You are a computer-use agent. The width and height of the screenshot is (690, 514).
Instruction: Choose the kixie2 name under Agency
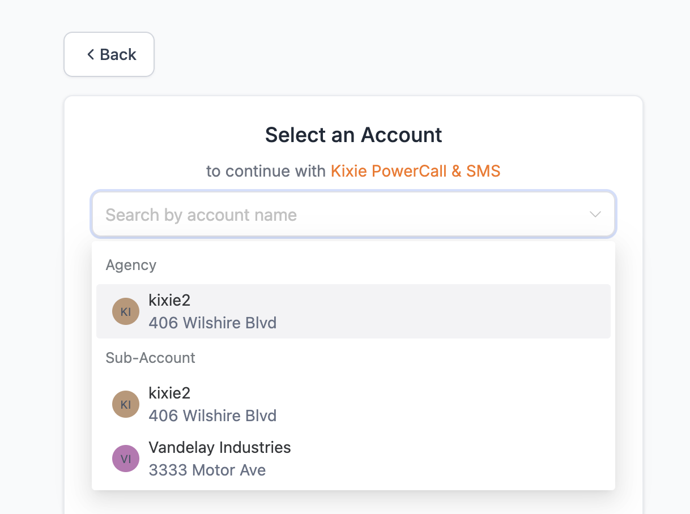(x=169, y=300)
